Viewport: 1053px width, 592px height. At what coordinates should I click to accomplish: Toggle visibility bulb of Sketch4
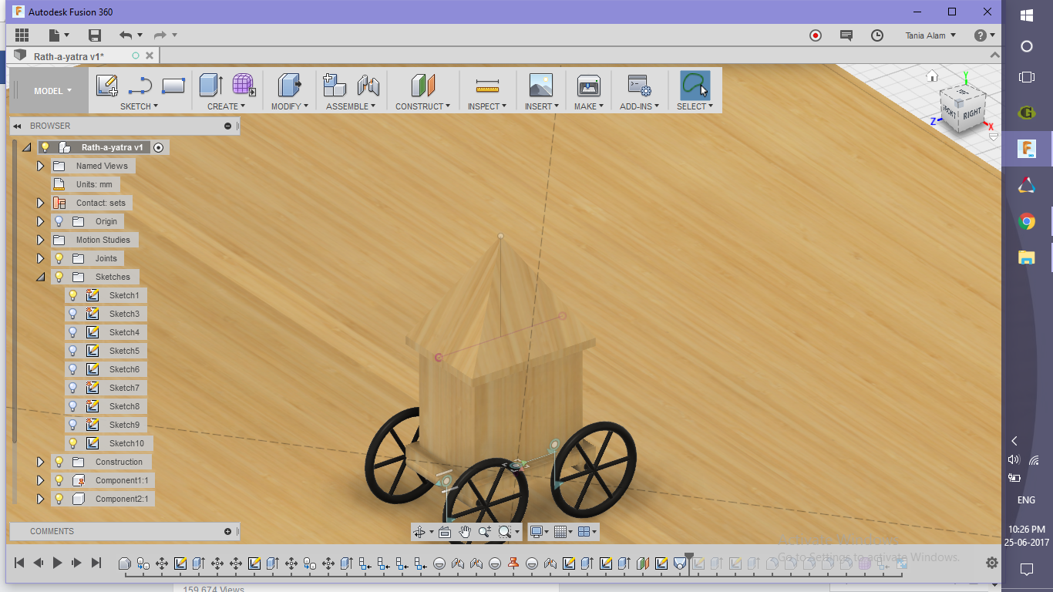pos(73,332)
